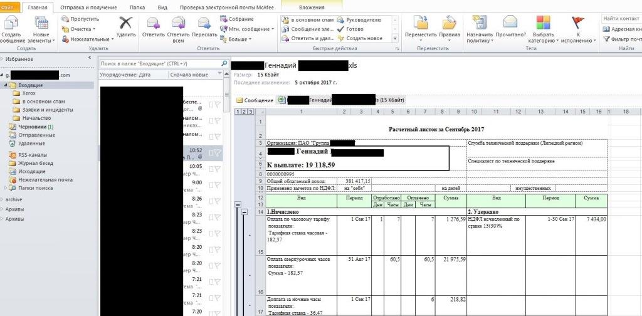
Task: Switch to the Вид ribbon tab
Action: click(162, 8)
